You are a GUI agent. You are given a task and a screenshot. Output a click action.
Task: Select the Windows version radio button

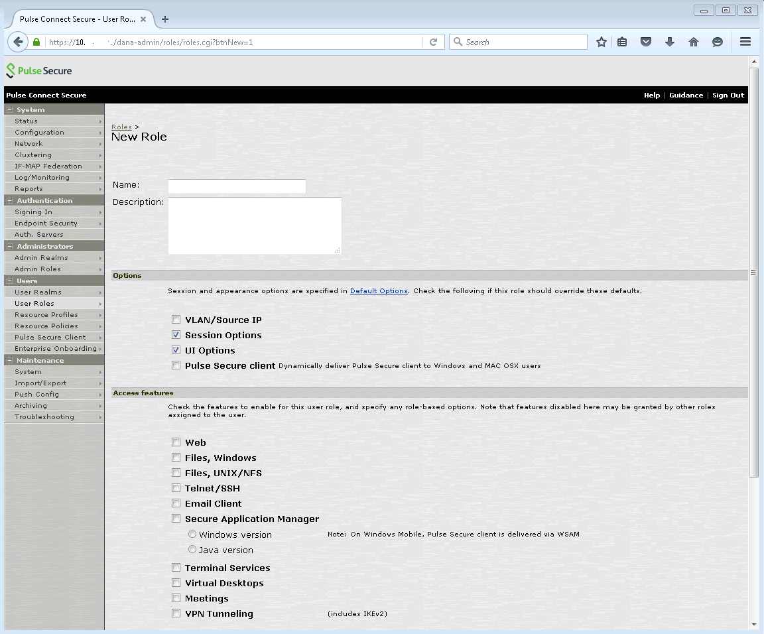192,535
